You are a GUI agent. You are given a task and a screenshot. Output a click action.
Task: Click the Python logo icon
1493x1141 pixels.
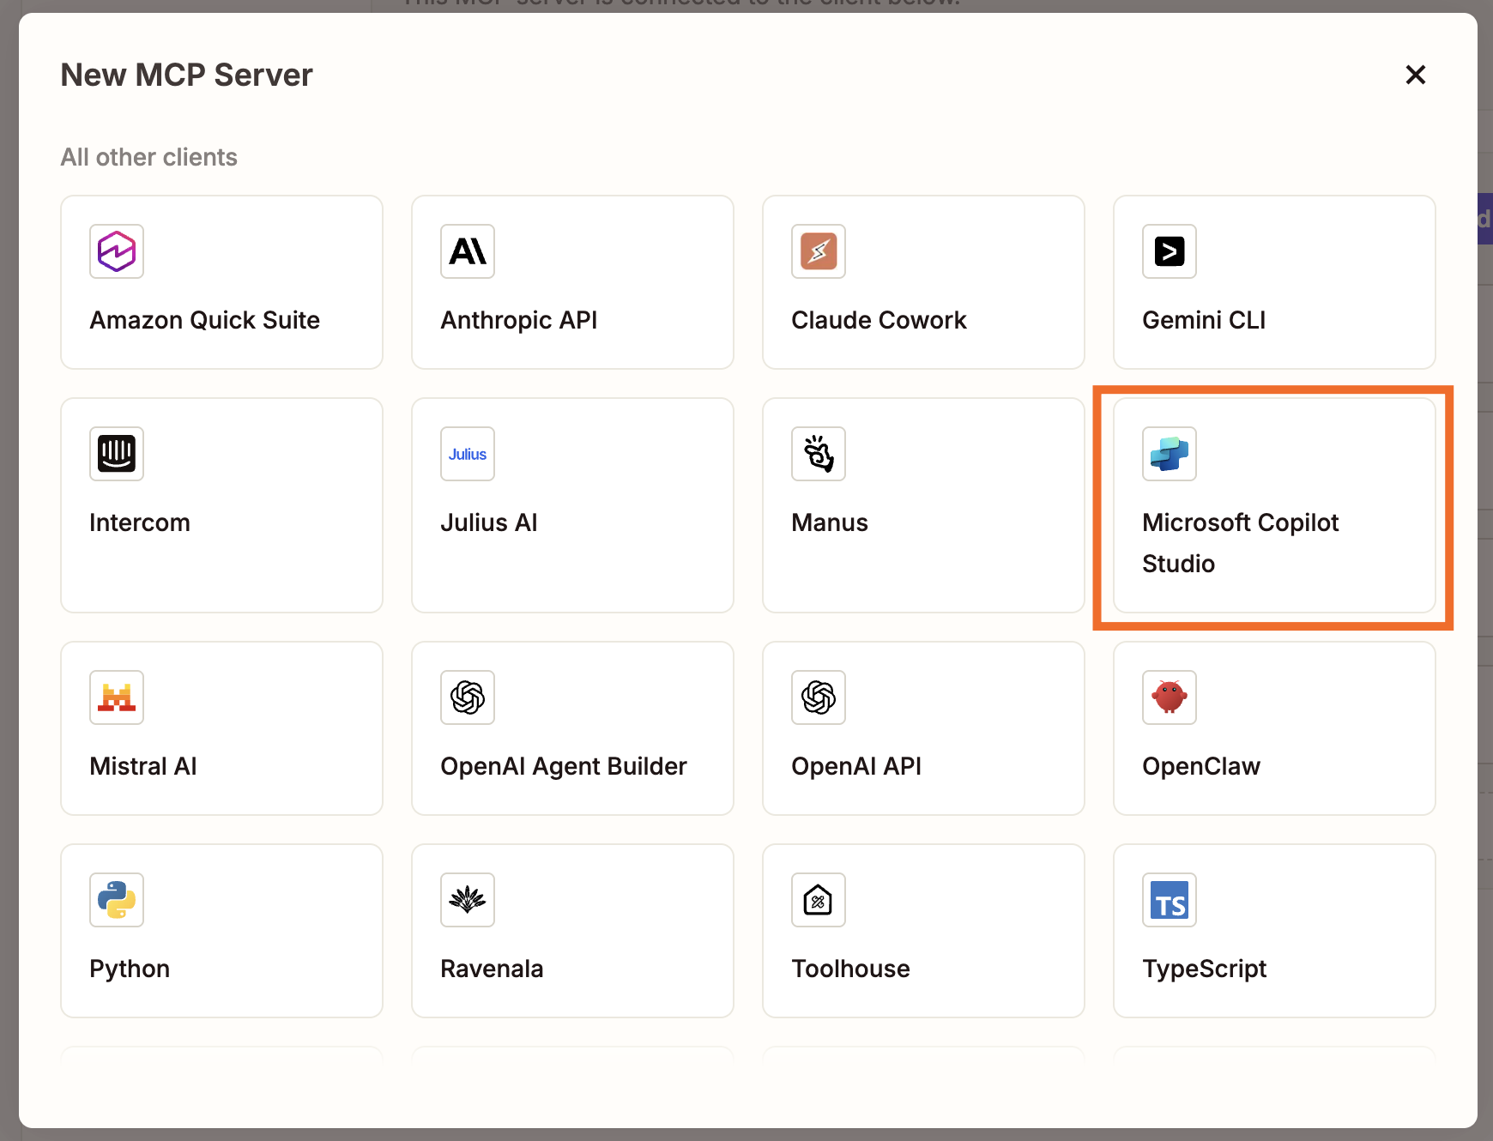pos(116,900)
